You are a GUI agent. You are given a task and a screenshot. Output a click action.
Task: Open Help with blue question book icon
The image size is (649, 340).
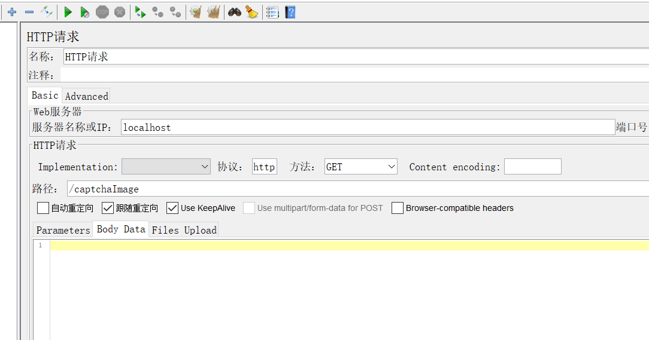click(x=290, y=12)
